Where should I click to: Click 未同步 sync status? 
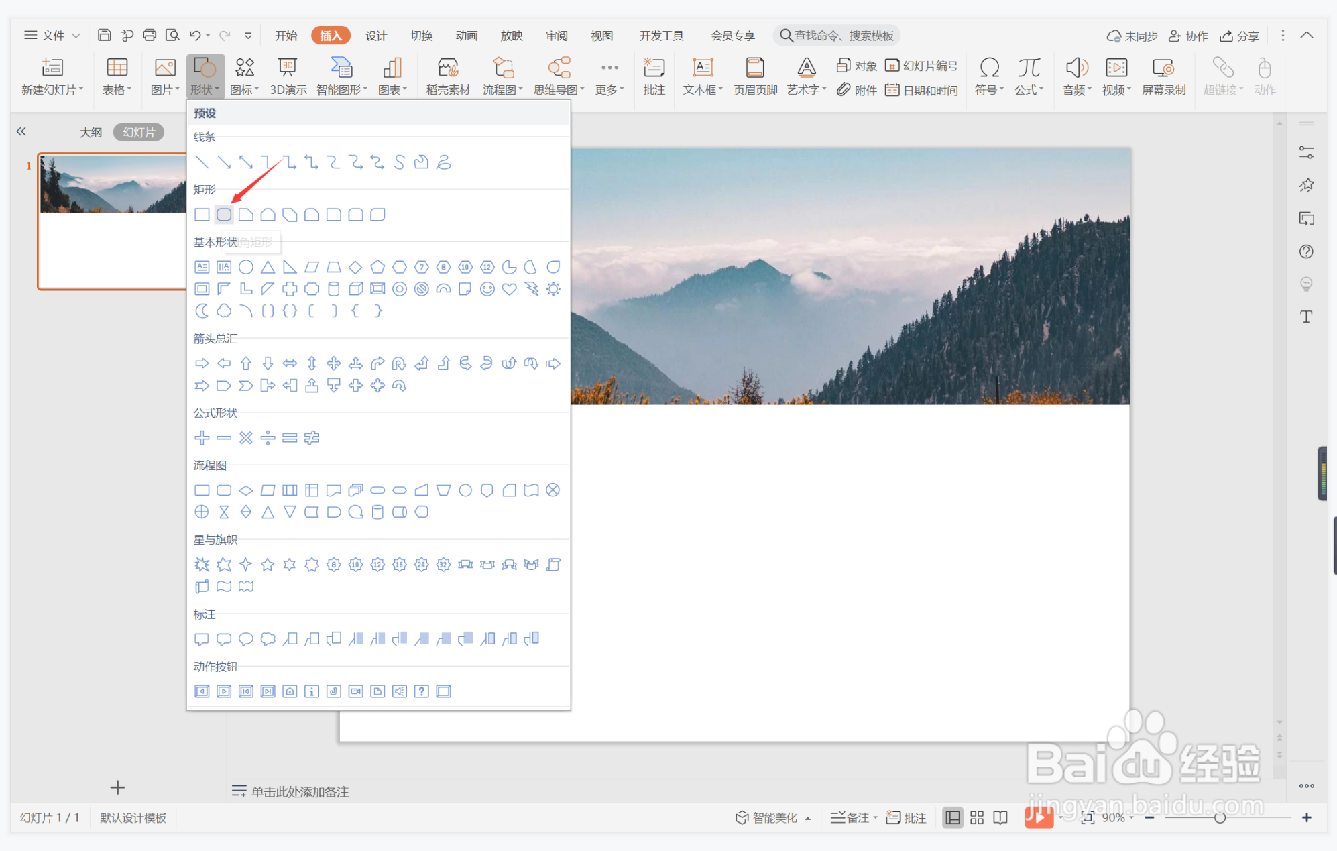point(1132,36)
